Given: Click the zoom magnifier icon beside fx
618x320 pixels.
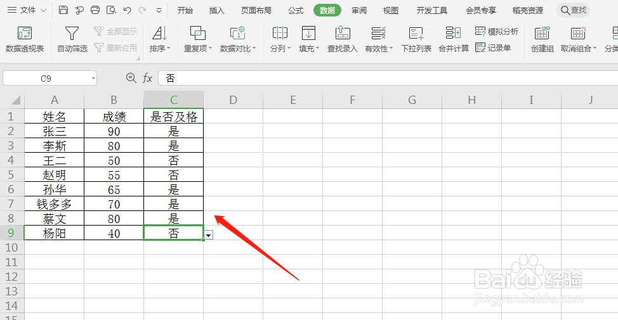Looking at the screenshot, I should pos(131,78).
